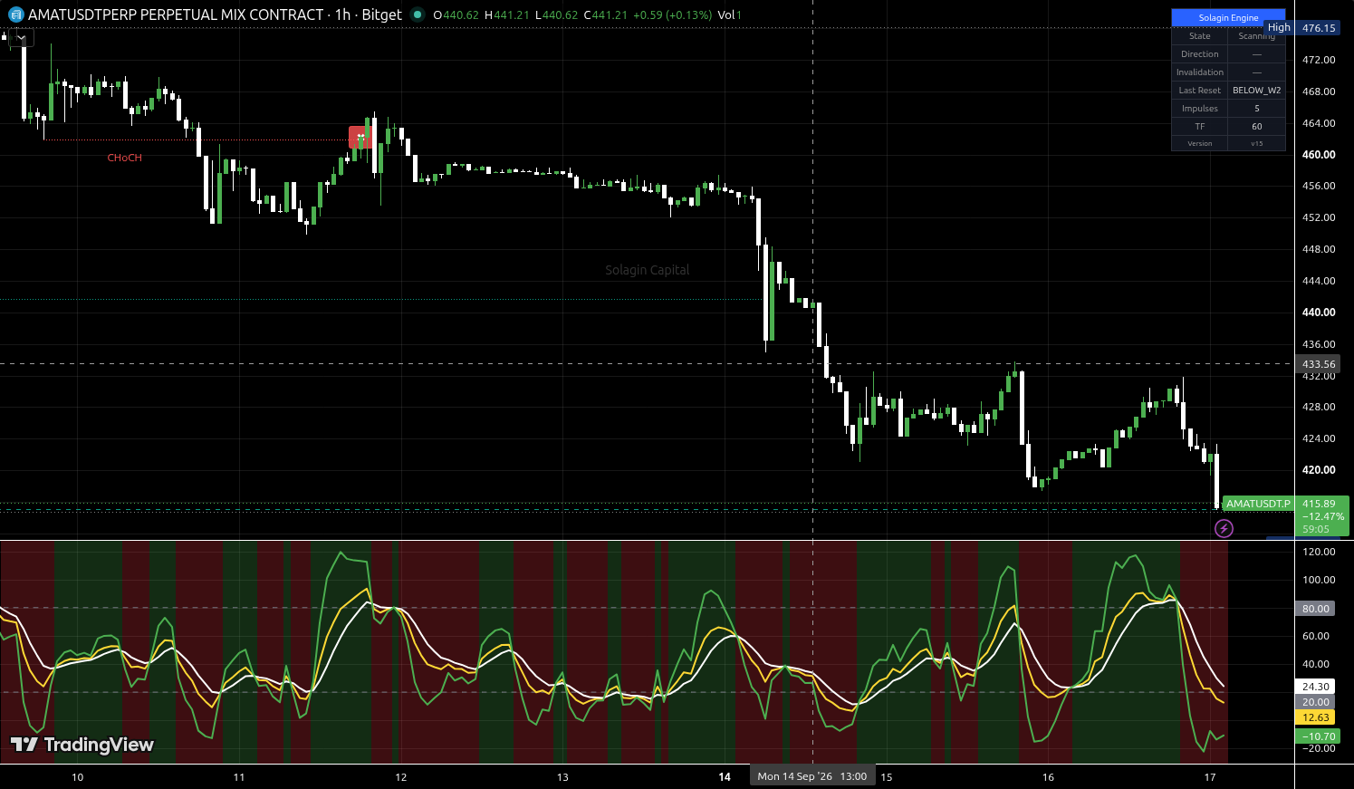This screenshot has height=789, width=1354.
Task: Click the 415.89 last price label
Action: coord(1319,504)
